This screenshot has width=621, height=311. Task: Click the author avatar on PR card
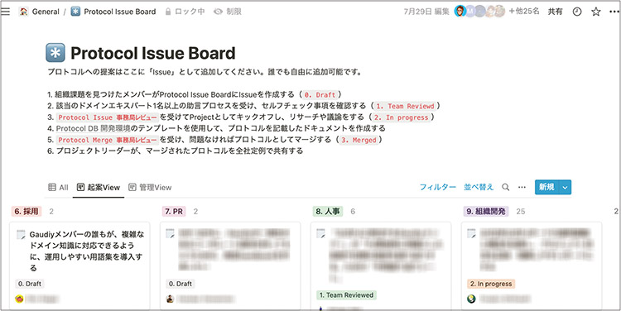(x=170, y=299)
